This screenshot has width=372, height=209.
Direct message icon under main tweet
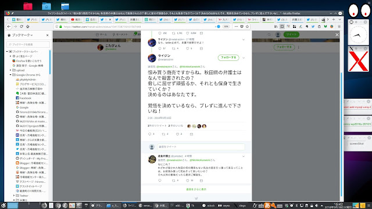pyautogui.click(x=191, y=134)
